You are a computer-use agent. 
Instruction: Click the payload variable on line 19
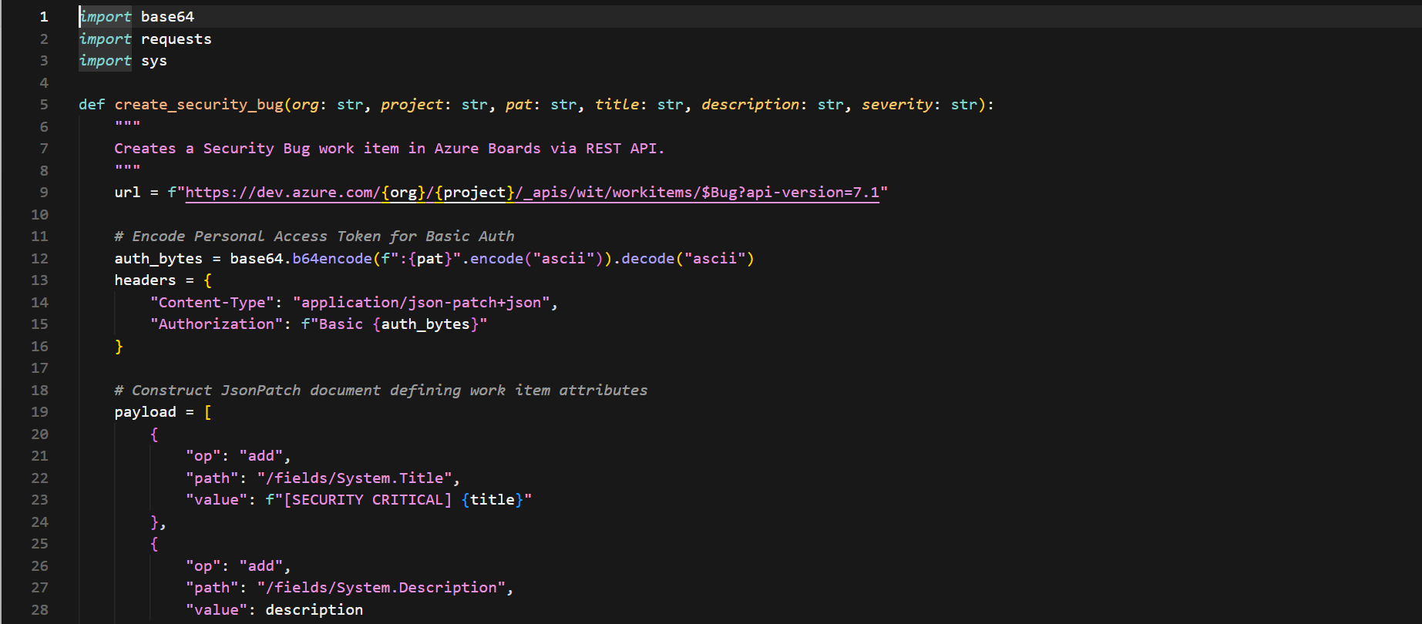click(x=145, y=412)
